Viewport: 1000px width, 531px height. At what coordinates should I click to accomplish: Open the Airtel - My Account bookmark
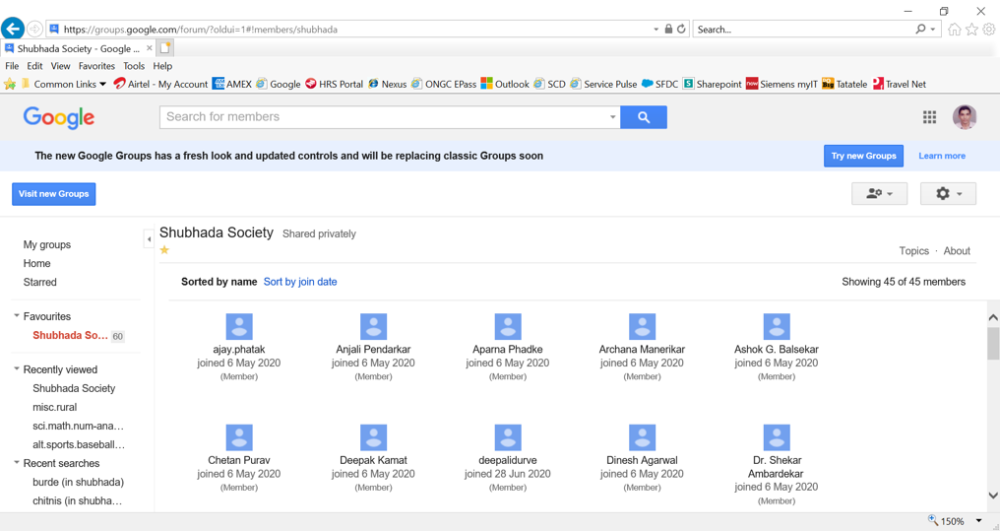coord(160,84)
